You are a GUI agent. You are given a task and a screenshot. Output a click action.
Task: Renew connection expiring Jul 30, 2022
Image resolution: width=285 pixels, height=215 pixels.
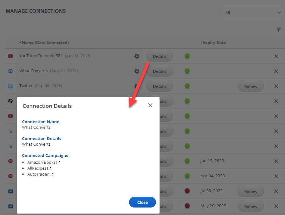point(251,191)
